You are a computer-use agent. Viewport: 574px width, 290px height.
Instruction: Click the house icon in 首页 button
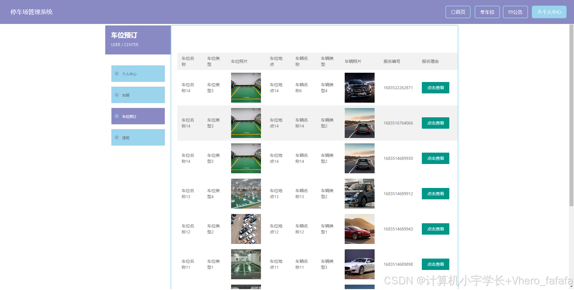(x=453, y=12)
